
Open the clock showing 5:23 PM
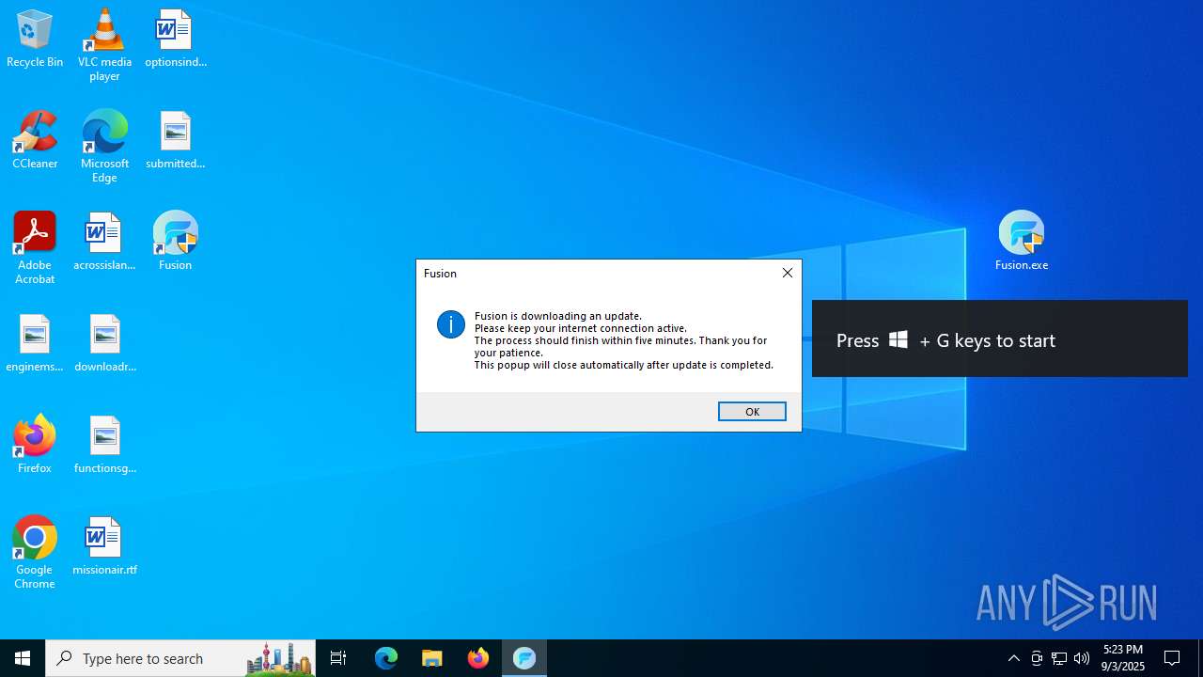pos(1123,658)
